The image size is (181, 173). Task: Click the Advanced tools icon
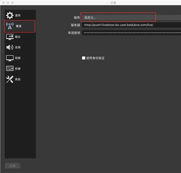[10, 79]
